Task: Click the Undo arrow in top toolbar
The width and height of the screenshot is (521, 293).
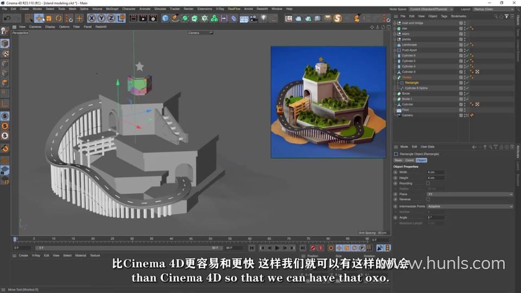Action: coord(7,18)
